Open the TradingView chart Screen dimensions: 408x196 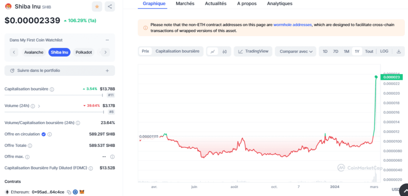pyautogui.click(x=253, y=51)
